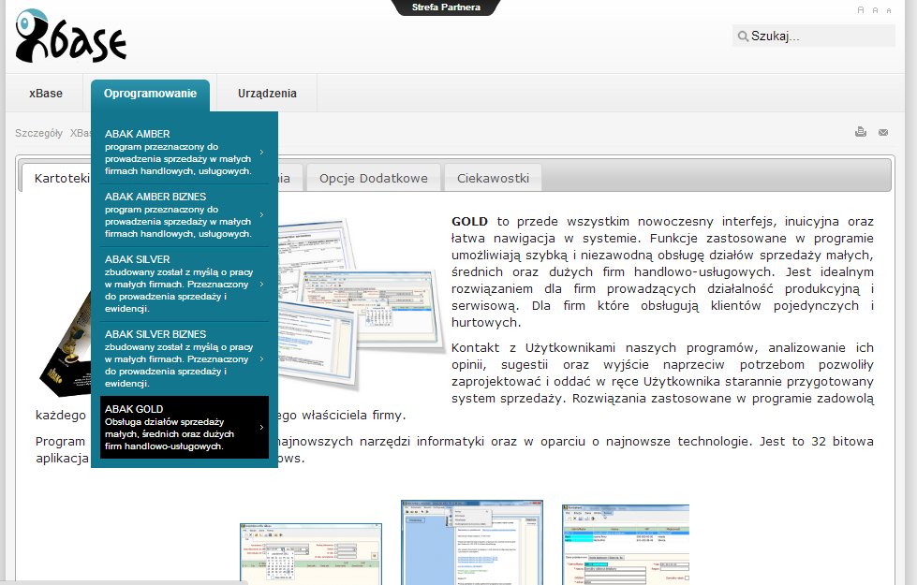Open the calendar form screenshot thumbnail
Image resolution: width=917 pixels, height=585 pixels.
pos(311,553)
